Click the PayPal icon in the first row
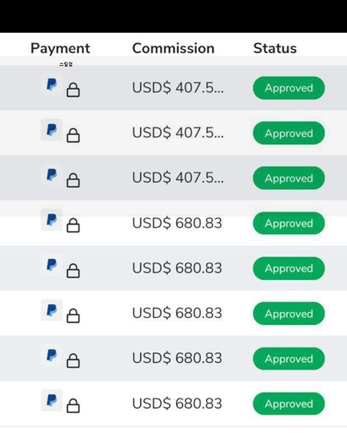 pyautogui.click(x=52, y=85)
